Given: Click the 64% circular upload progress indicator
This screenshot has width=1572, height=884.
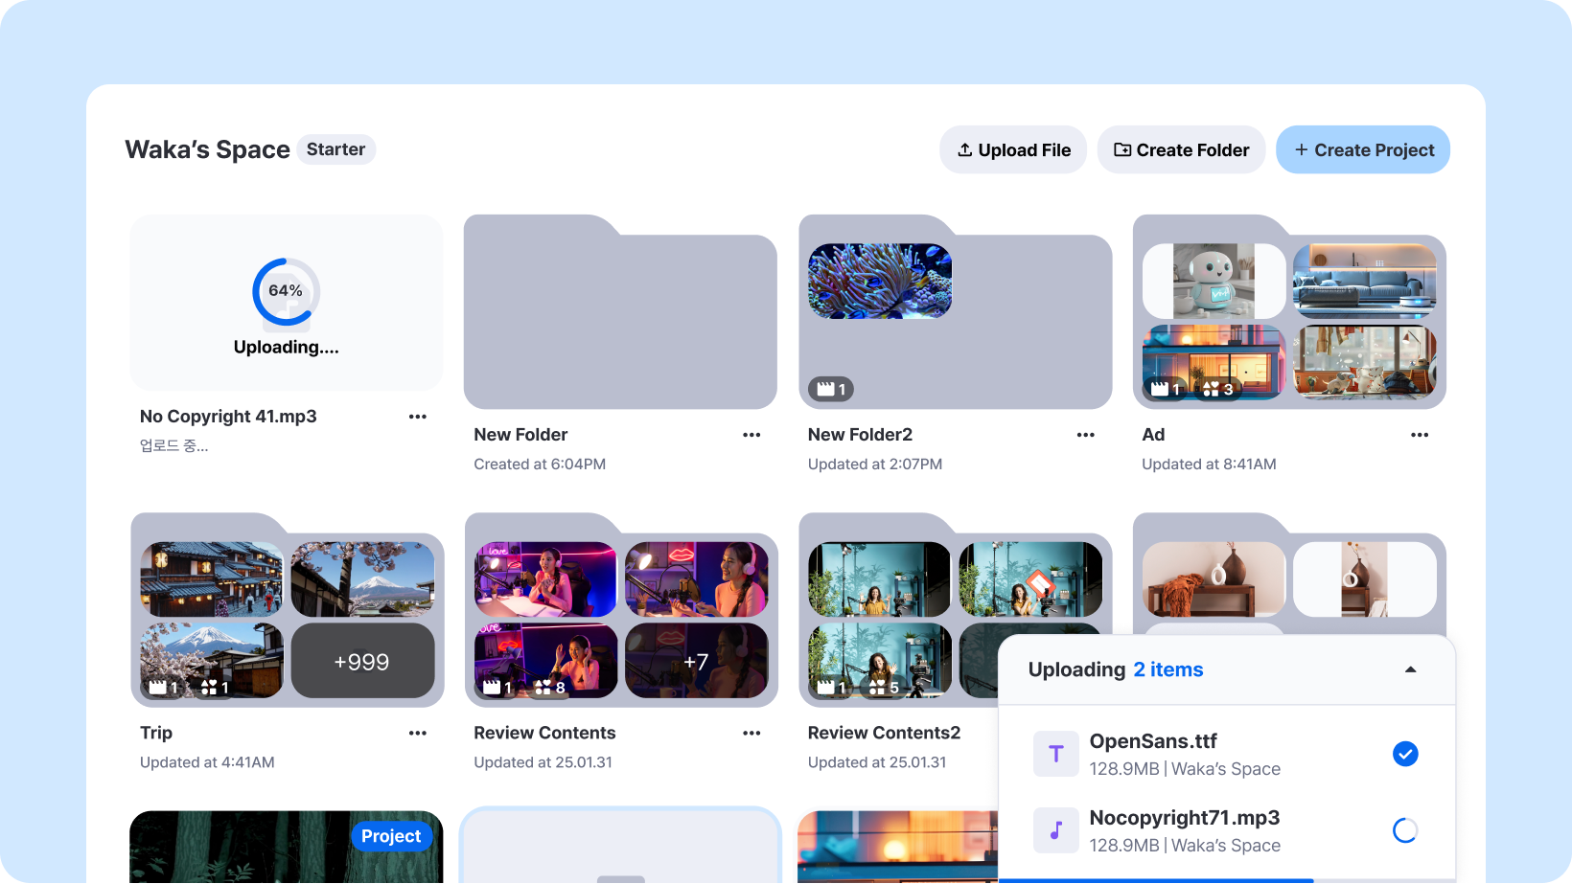Looking at the screenshot, I should coord(286,291).
